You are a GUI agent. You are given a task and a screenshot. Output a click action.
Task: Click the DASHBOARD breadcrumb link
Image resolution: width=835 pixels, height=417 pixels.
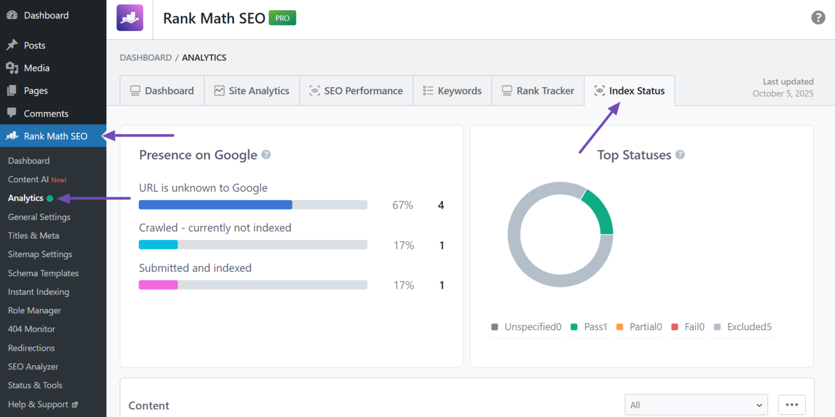click(146, 57)
